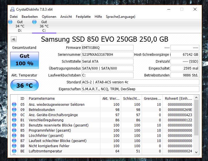Open the Hilfe menu
This screenshot has width=208, height=161.
coord(98,17)
